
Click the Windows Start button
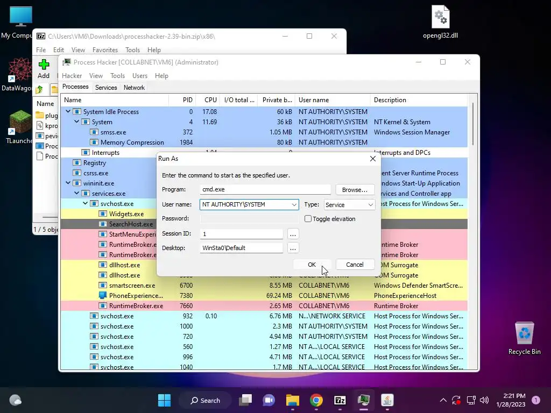tap(164, 400)
